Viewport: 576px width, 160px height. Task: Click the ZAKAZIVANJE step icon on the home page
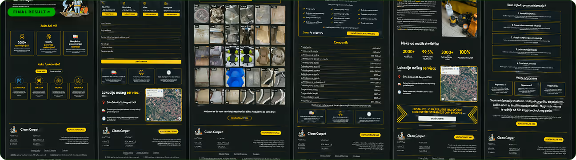click(19, 81)
